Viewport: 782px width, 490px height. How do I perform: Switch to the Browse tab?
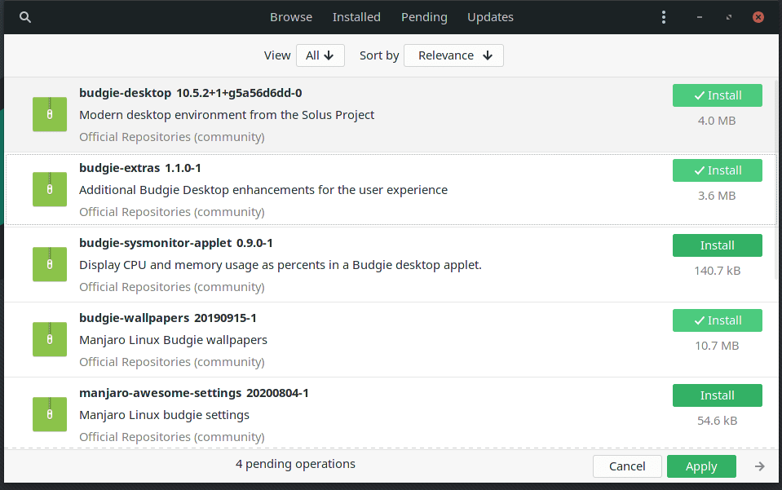click(291, 17)
